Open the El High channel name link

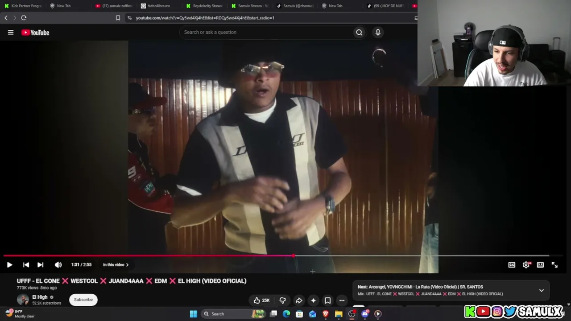tap(40, 297)
